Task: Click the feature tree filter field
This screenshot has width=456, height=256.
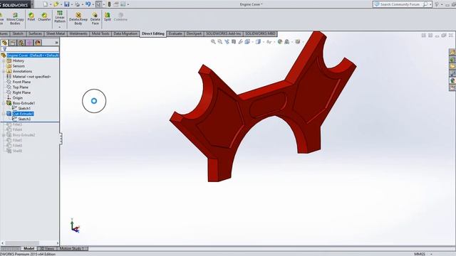Action: 30,49
